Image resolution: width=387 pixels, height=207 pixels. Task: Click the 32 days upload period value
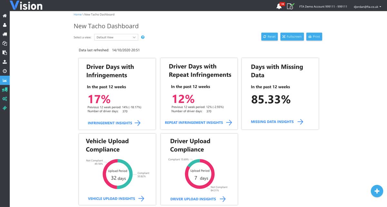(x=118, y=178)
